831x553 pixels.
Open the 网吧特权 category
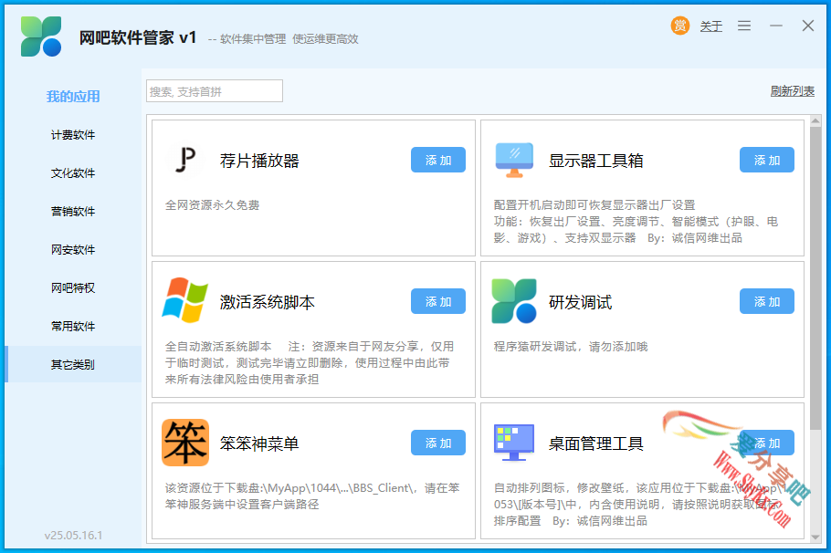tap(73, 287)
